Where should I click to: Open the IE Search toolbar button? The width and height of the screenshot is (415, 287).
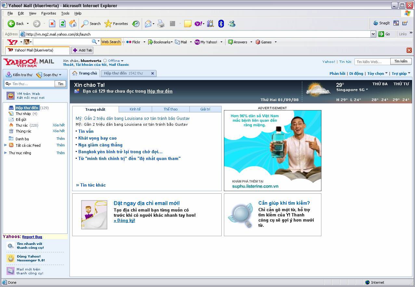click(91, 24)
